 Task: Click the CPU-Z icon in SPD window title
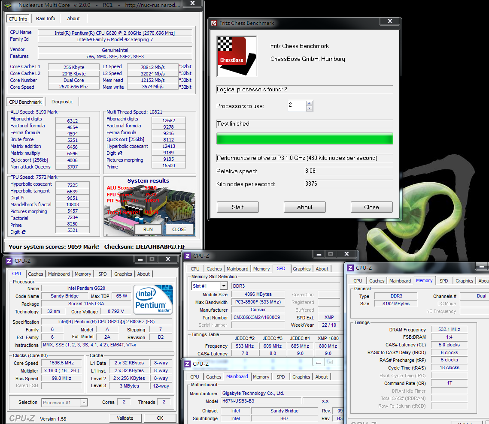click(x=188, y=256)
